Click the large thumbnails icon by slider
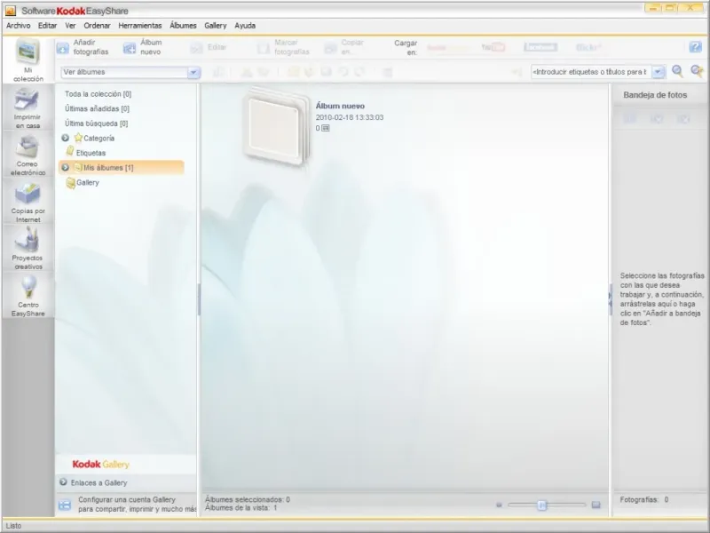The height and width of the screenshot is (533, 710). click(x=596, y=505)
